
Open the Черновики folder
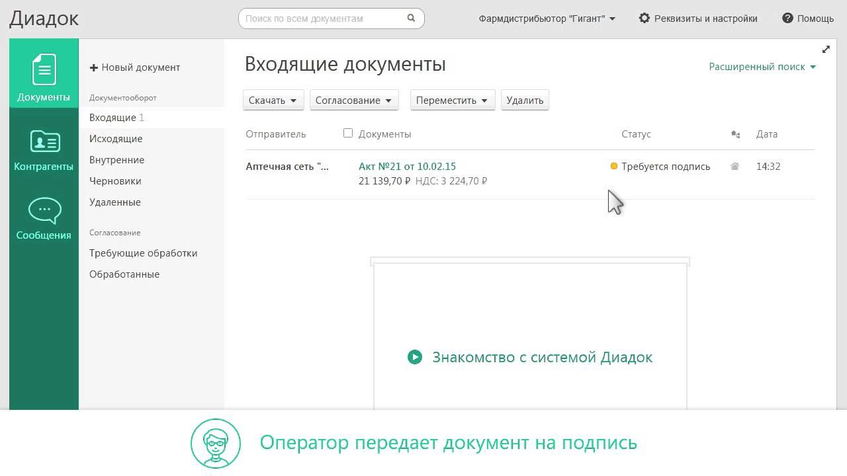click(115, 181)
